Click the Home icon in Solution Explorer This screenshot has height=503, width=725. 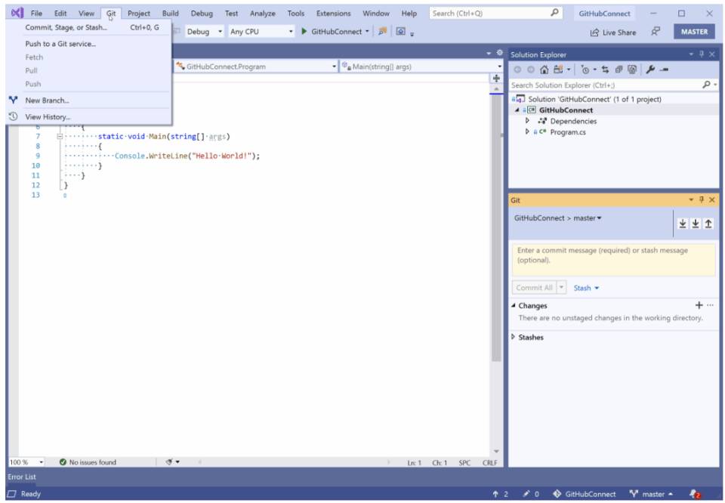545,69
